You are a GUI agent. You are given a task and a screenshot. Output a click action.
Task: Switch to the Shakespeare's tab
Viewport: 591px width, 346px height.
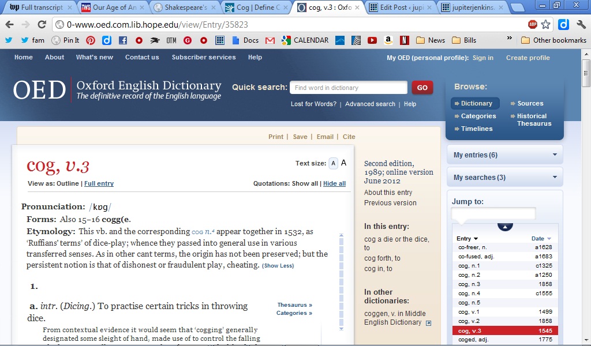coord(185,7)
